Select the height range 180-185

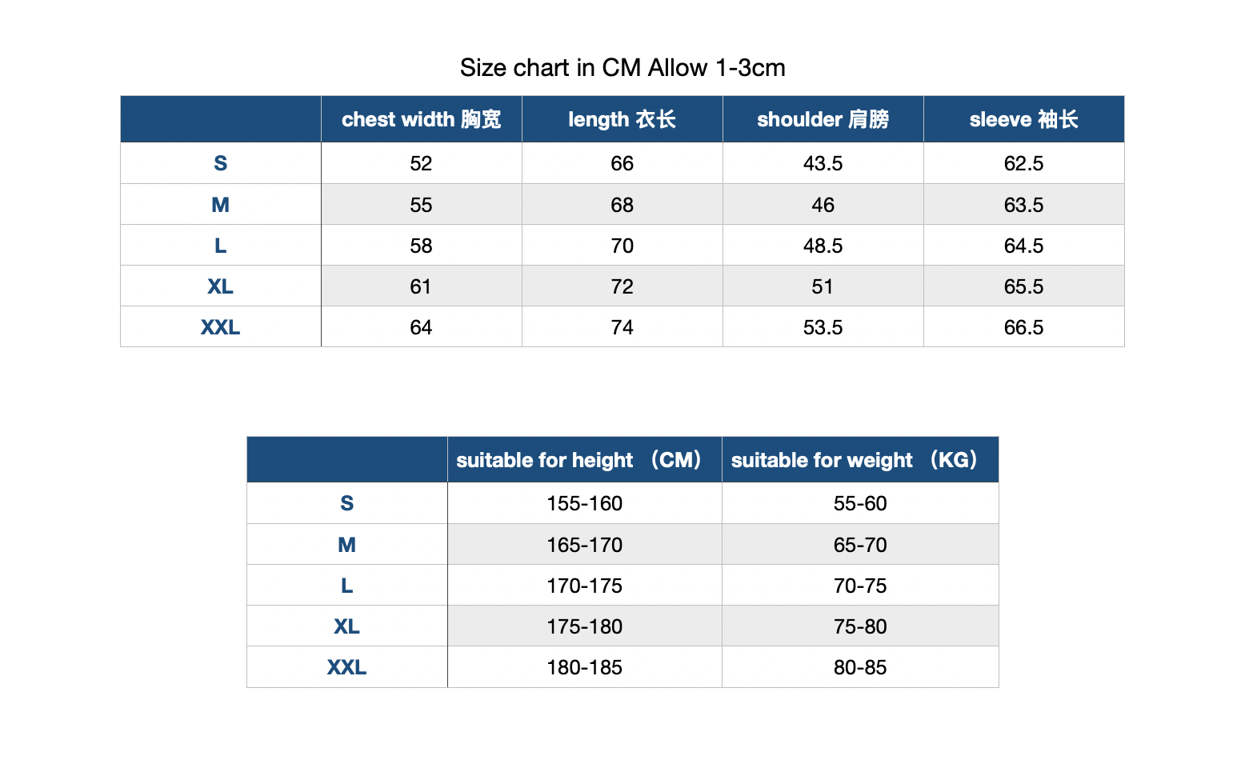pos(585,667)
